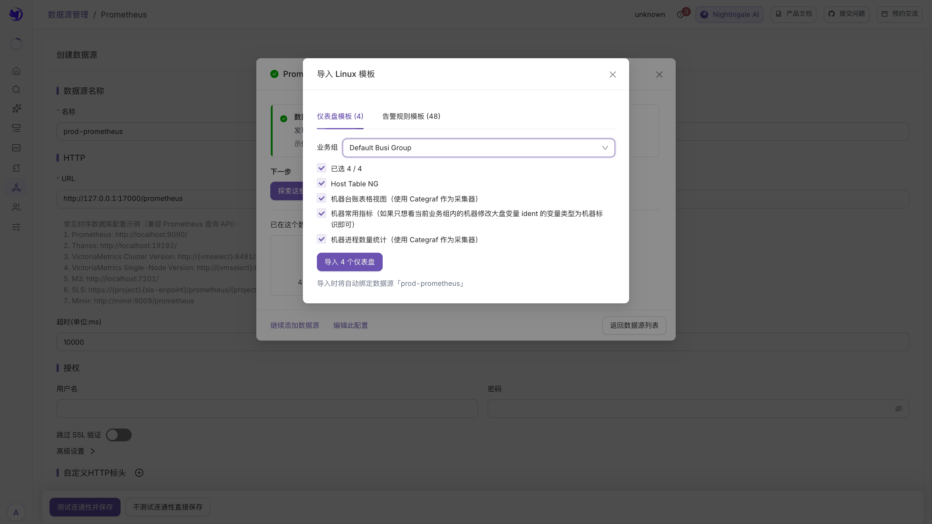Toggle the 跳过 SSL 验证 switch

point(119,435)
